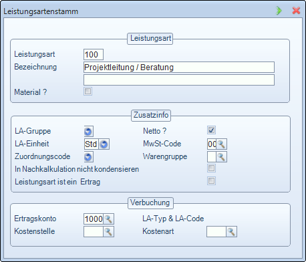Enable the Material ? checkbox

pos(88,92)
